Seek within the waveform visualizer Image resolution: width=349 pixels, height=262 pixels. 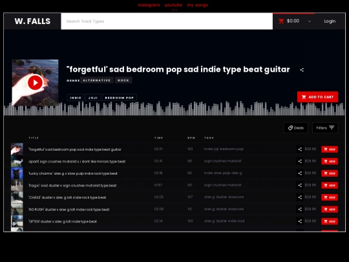pyautogui.click(x=174, y=109)
